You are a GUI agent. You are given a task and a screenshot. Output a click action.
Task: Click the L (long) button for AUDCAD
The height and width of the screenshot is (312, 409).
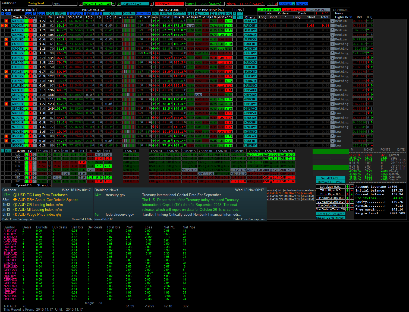(26, 21)
